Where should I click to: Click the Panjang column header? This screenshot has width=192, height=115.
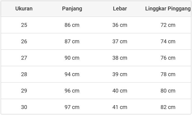(72, 8)
